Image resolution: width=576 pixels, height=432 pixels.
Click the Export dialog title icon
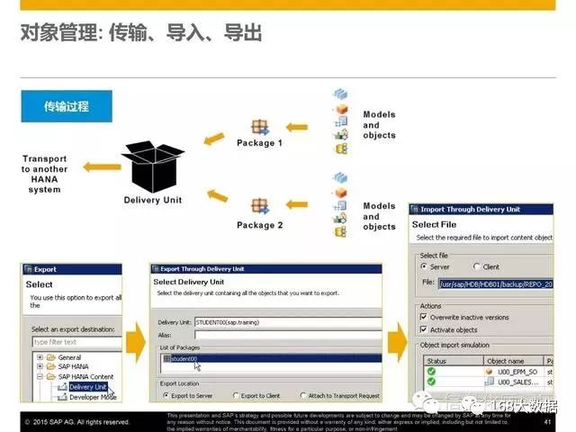pyautogui.click(x=28, y=269)
